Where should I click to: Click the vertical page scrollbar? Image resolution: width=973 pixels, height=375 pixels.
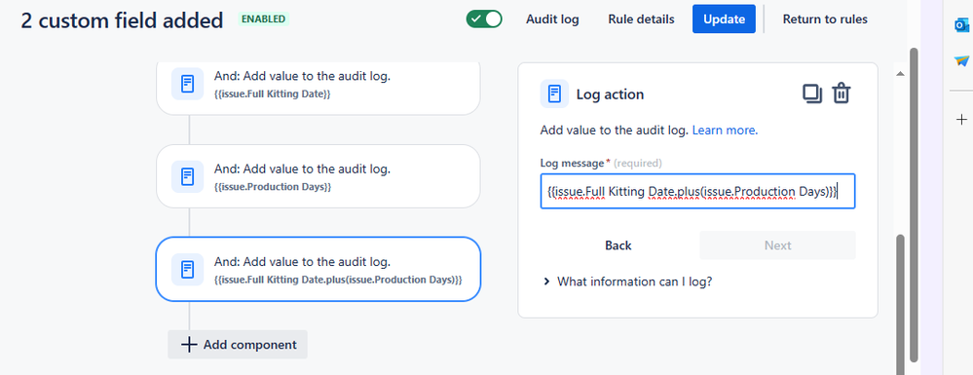[914, 205]
